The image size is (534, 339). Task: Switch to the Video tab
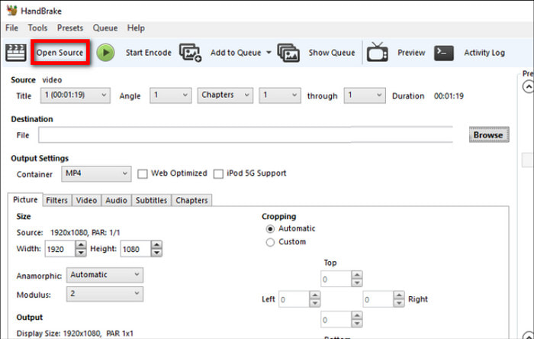coord(86,200)
